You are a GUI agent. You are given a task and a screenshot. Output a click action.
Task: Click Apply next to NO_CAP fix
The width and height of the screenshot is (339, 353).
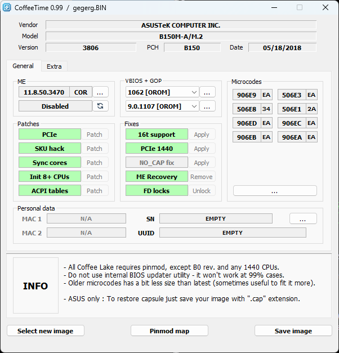coord(202,163)
